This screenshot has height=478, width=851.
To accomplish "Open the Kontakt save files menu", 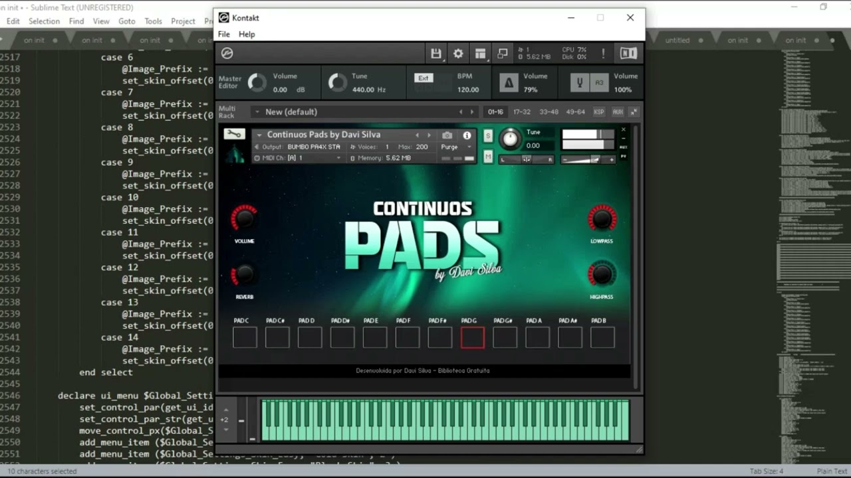I will tap(435, 54).
